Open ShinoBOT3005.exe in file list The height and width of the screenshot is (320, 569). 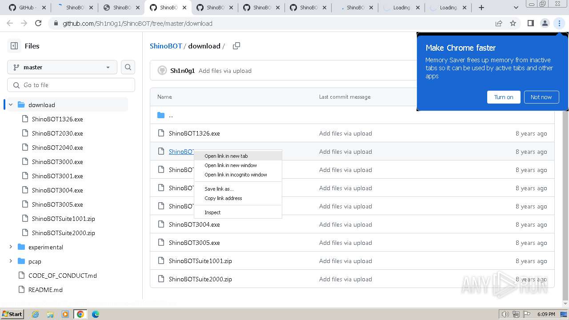point(194,243)
